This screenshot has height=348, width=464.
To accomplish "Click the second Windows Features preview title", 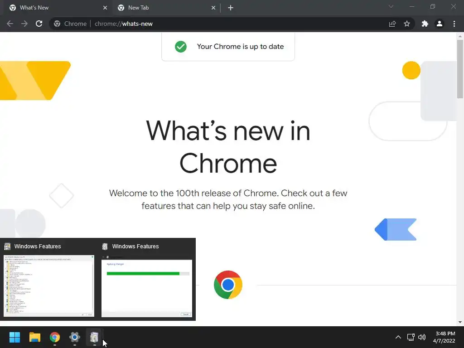I will pos(135,246).
